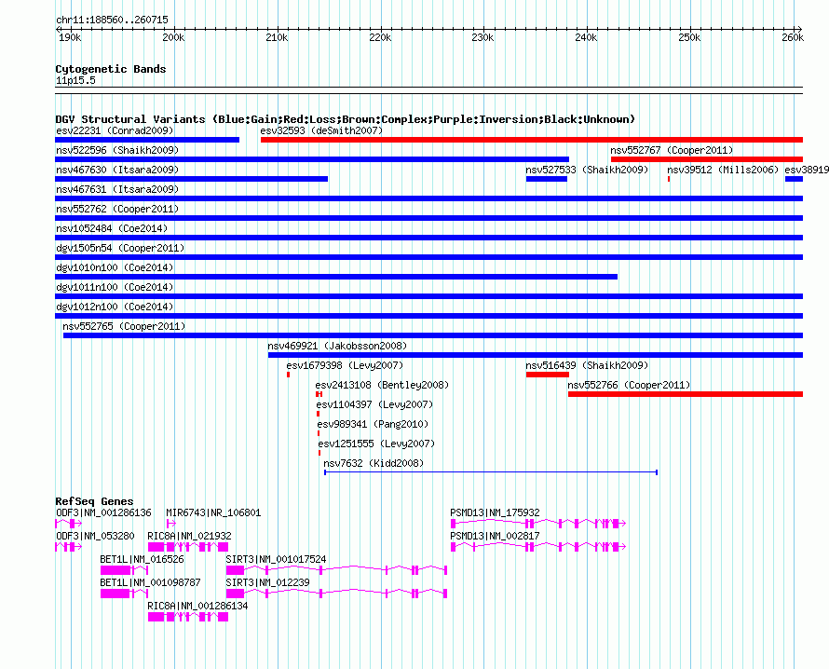Click the Cytogenetic Bands track title
Screen dimensions: 829x669
pyautogui.click(x=111, y=69)
